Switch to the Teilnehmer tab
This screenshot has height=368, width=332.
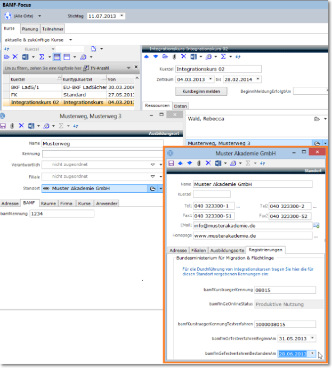click(53, 29)
